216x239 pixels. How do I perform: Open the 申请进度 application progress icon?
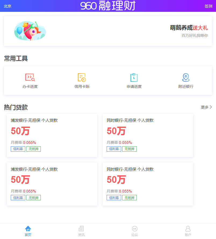(x=134, y=78)
